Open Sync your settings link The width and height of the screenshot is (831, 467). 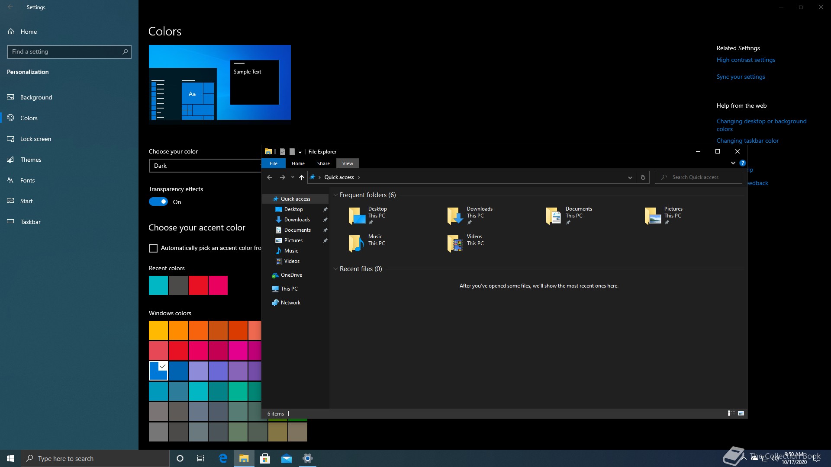tap(741, 77)
